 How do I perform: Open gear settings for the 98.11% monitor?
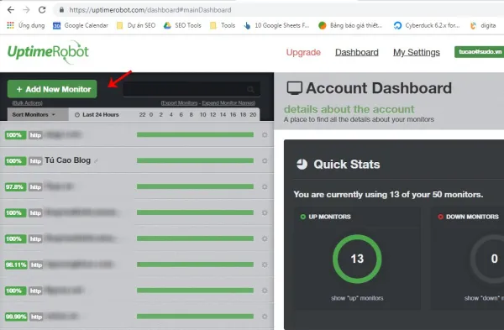coord(265,265)
